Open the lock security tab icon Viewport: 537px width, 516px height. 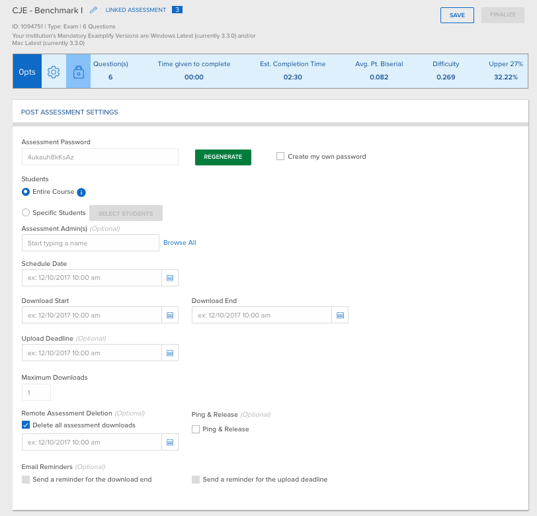[79, 71]
